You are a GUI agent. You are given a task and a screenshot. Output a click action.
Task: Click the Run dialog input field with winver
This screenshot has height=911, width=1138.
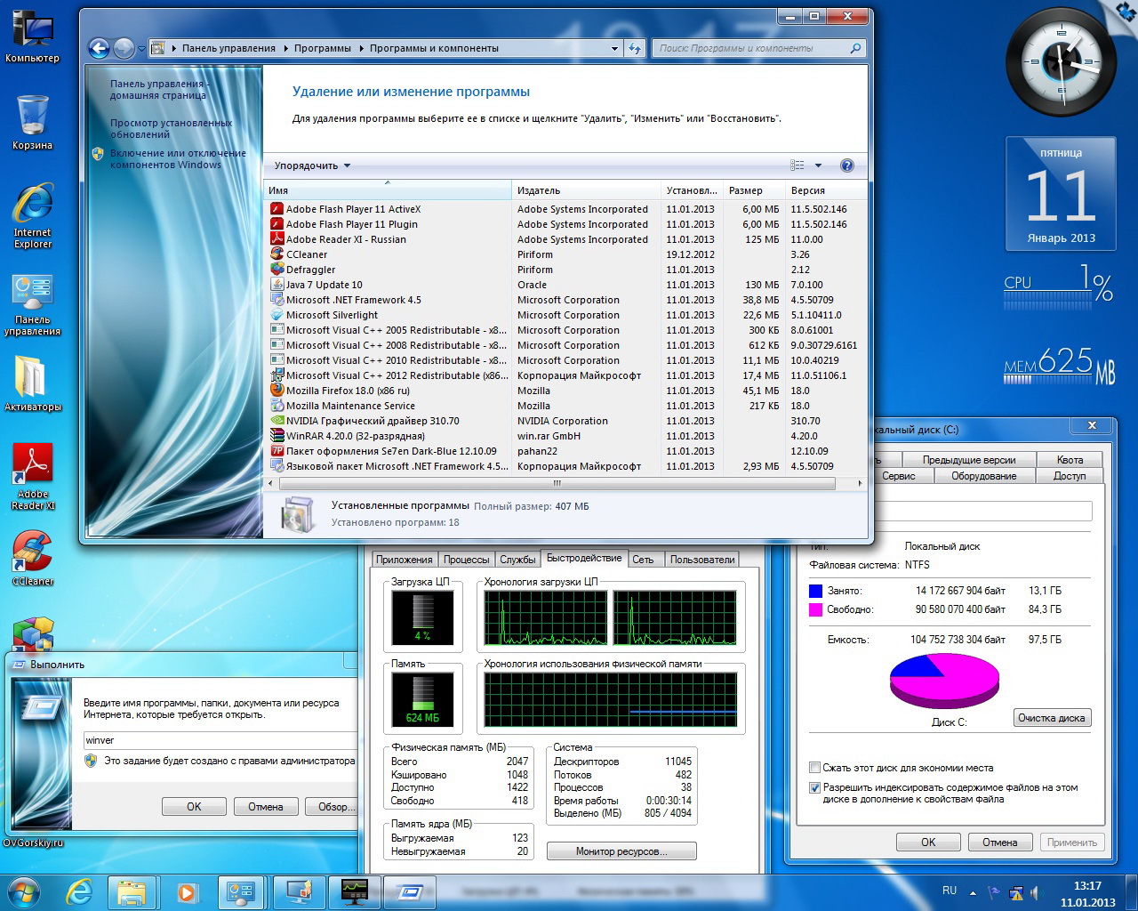pyautogui.click(x=218, y=740)
